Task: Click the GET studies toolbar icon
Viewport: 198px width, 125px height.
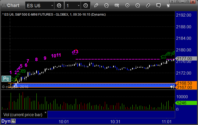Action: (x=117, y=5)
